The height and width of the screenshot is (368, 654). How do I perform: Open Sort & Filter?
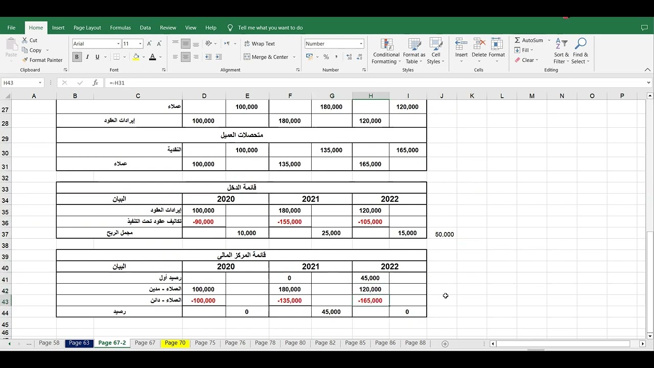(x=562, y=51)
